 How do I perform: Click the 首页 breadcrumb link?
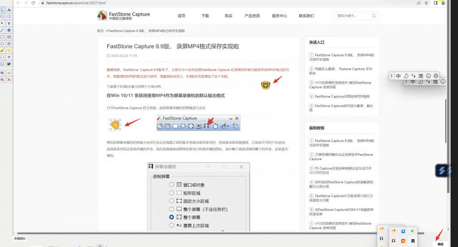pos(100,31)
